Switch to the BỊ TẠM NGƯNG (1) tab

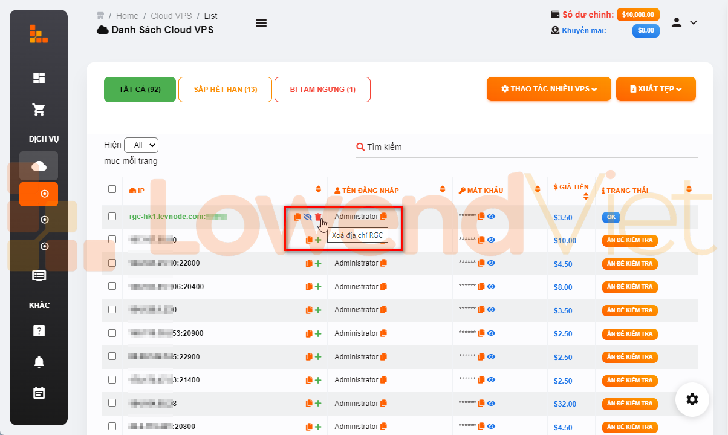pos(322,90)
